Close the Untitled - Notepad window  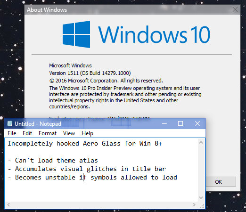click(197, 123)
